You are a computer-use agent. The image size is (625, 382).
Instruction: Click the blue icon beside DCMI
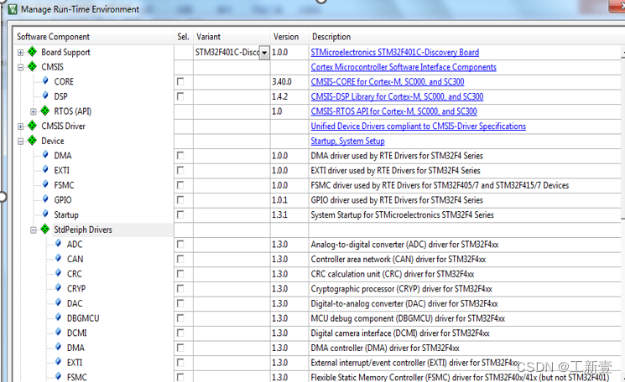tap(58, 333)
